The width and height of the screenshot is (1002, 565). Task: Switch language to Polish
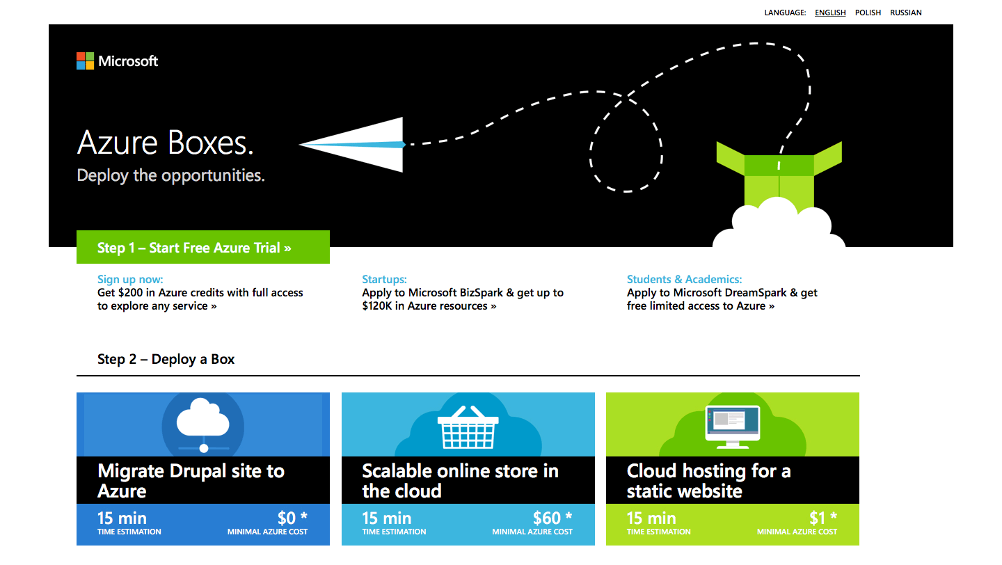[x=868, y=13]
